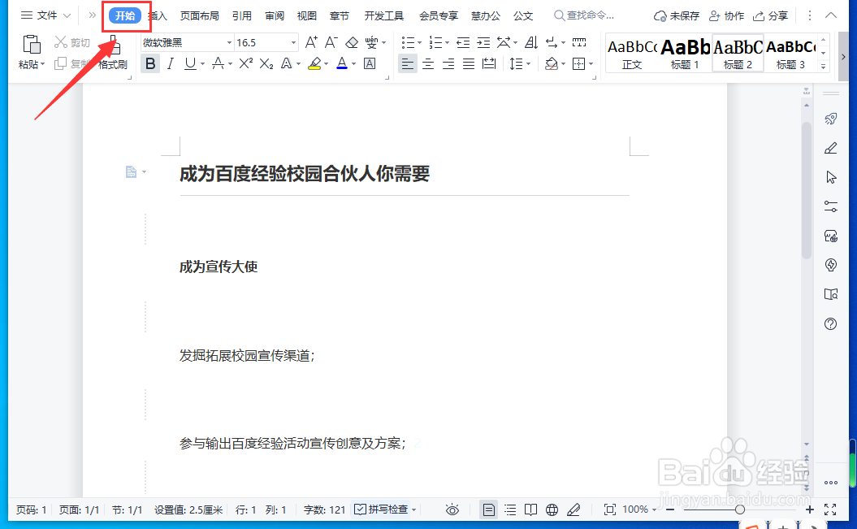Screen dimensions: 857x529
Task: Open bullet list dropdown
Action: click(419, 42)
